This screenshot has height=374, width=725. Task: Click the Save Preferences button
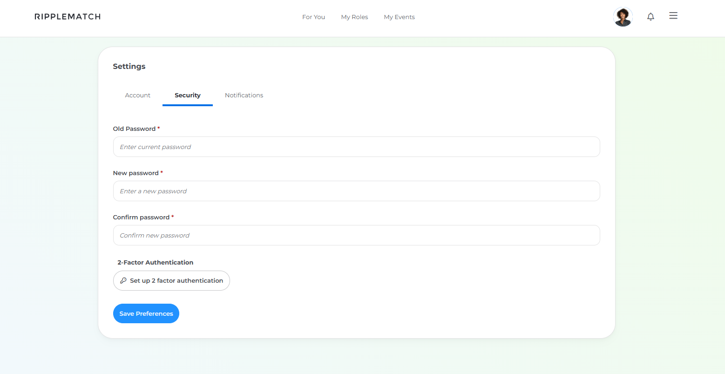tap(146, 314)
